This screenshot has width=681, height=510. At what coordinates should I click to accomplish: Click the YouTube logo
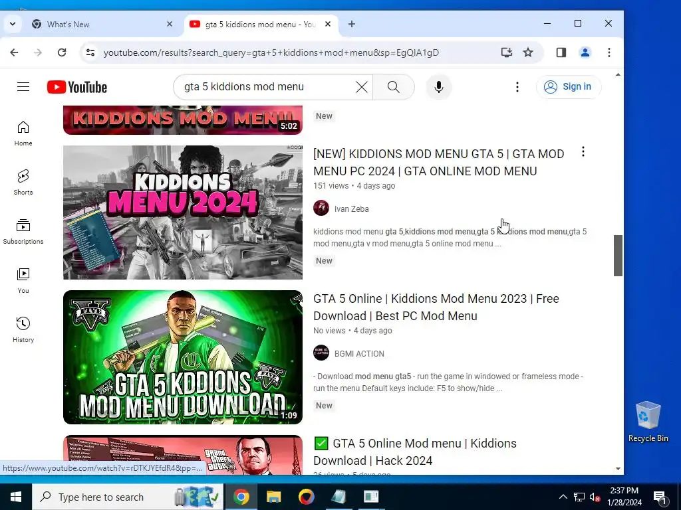click(x=77, y=87)
